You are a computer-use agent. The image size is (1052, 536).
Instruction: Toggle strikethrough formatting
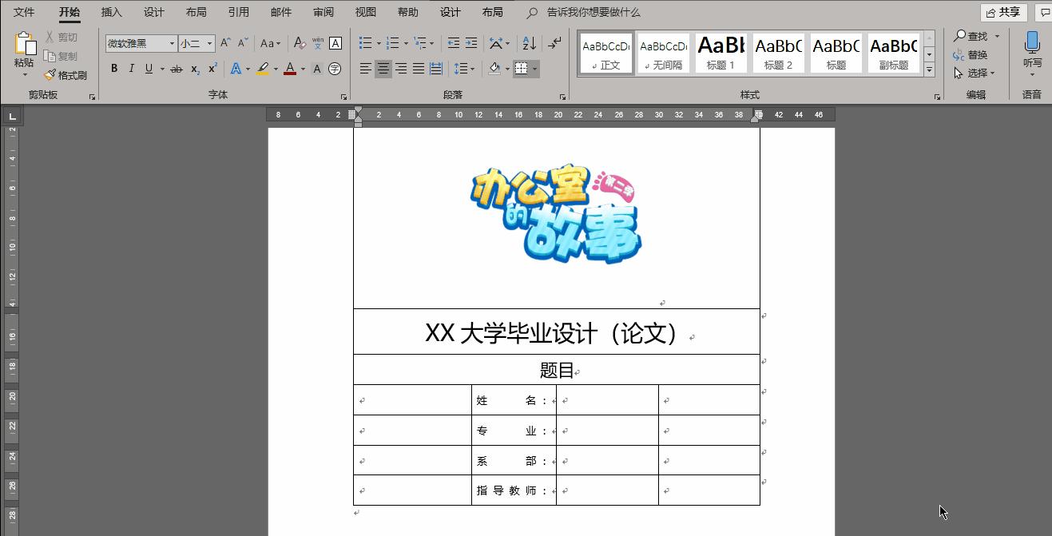tap(177, 69)
